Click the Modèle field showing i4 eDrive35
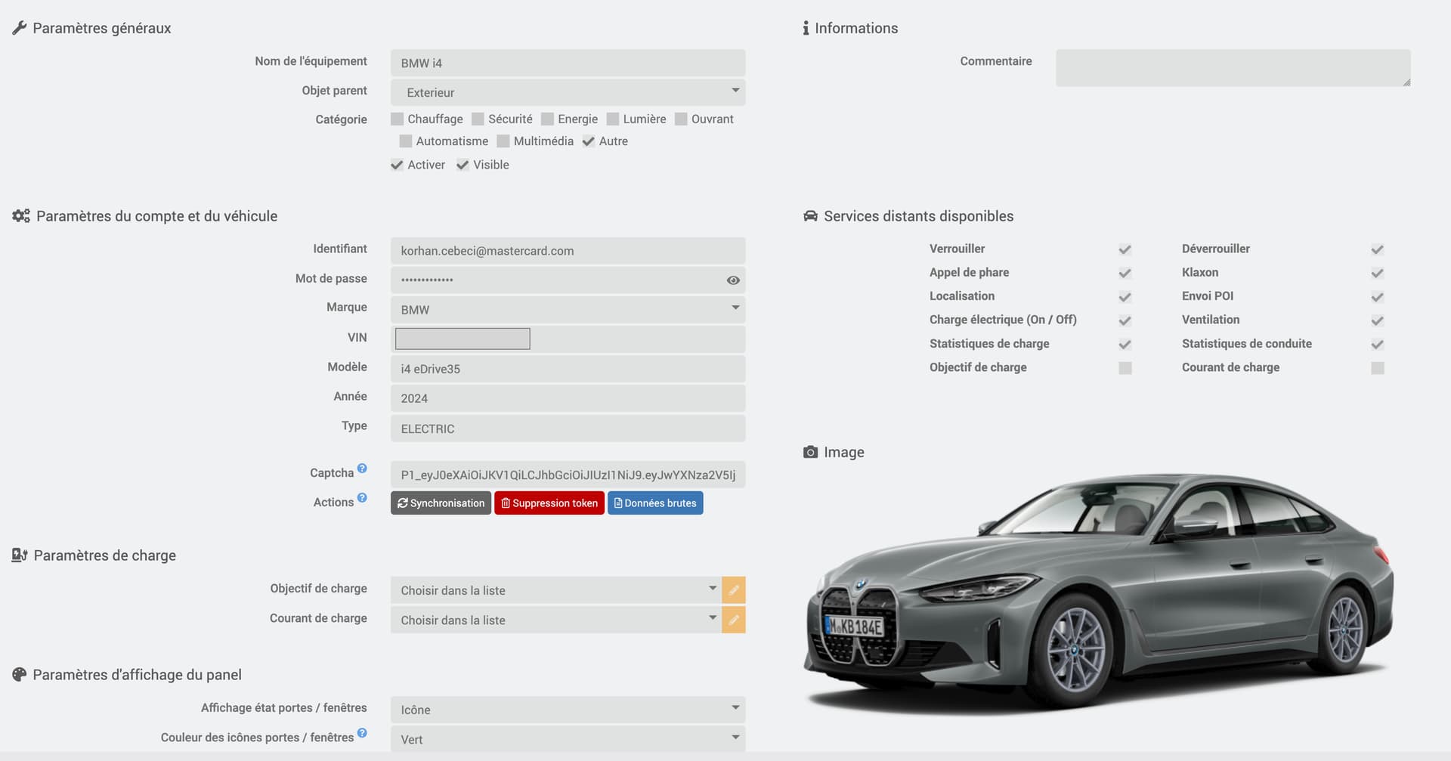Screen dimensions: 1451x761 pos(568,369)
